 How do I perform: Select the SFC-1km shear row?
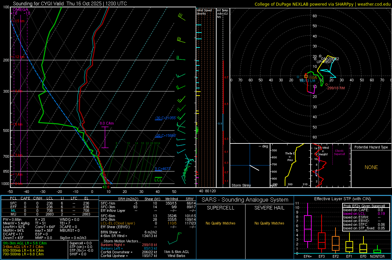pos(148,203)
